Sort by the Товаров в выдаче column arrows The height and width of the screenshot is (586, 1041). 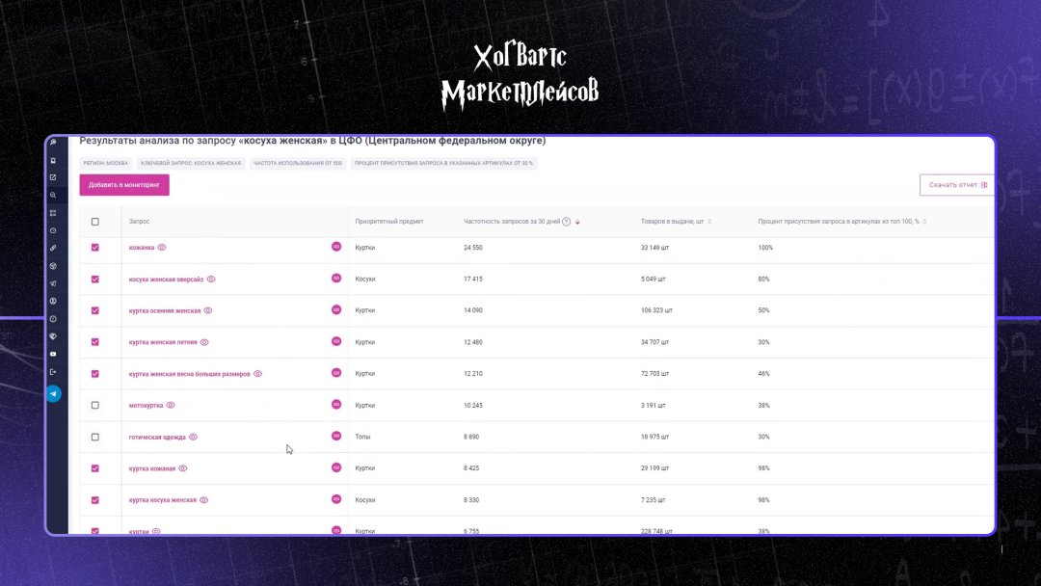709,222
